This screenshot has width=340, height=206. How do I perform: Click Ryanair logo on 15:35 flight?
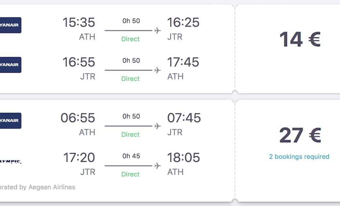pos(10,25)
